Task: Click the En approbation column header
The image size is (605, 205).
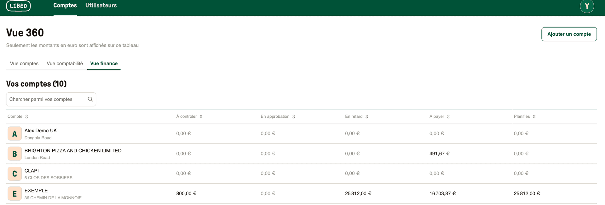Action: click(x=275, y=116)
